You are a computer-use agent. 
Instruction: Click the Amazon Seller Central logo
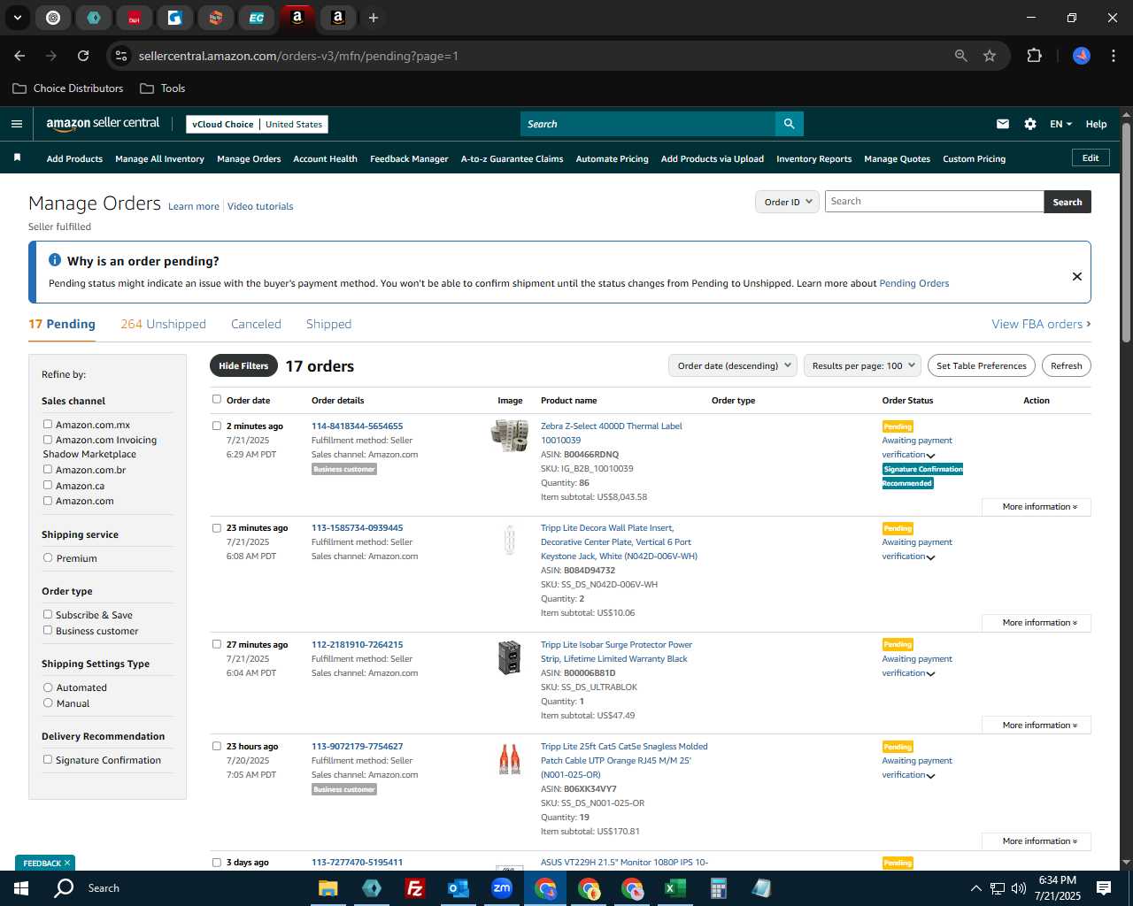pyautogui.click(x=103, y=124)
